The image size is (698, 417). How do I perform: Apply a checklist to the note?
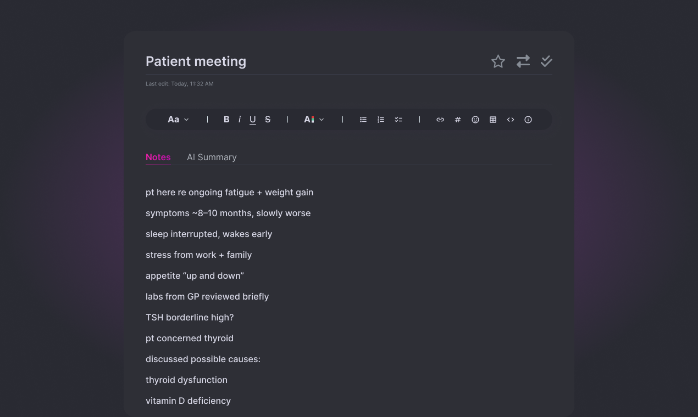pos(398,119)
